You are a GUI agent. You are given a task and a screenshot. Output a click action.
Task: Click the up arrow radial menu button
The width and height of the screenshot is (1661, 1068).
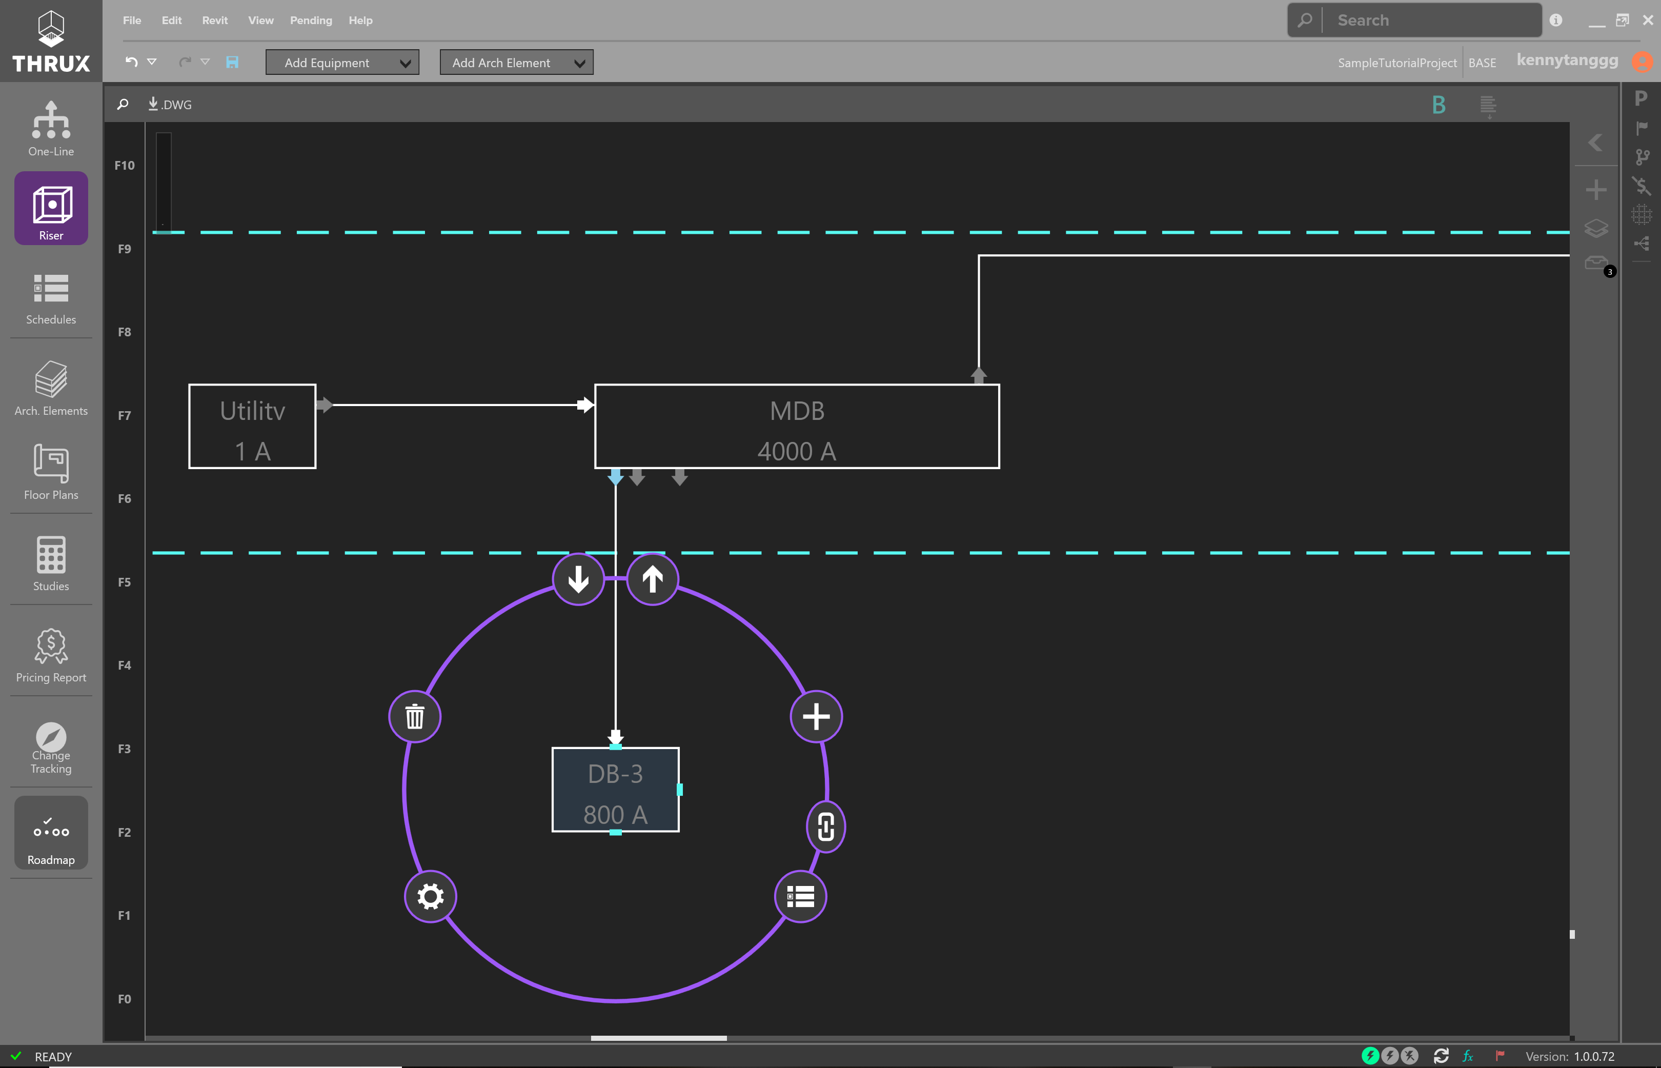tap(652, 578)
